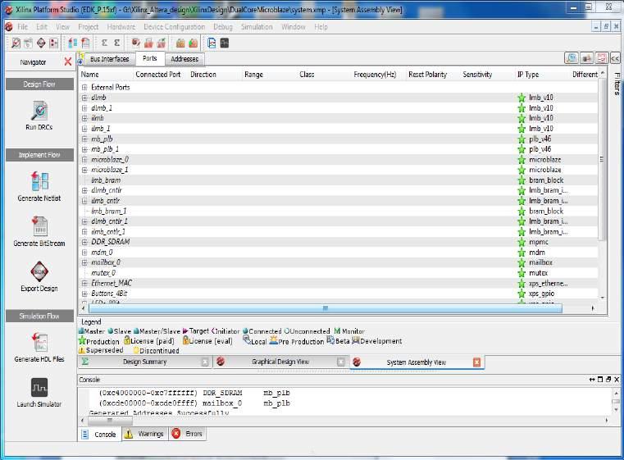This screenshot has width=624, height=460.
Task: Click the Generate BitStream icon in Navigator
Action: tap(39, 226)
